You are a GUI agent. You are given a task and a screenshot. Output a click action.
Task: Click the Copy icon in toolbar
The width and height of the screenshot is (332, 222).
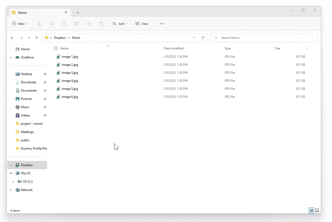pyautogui.click(x=52, y=24)
